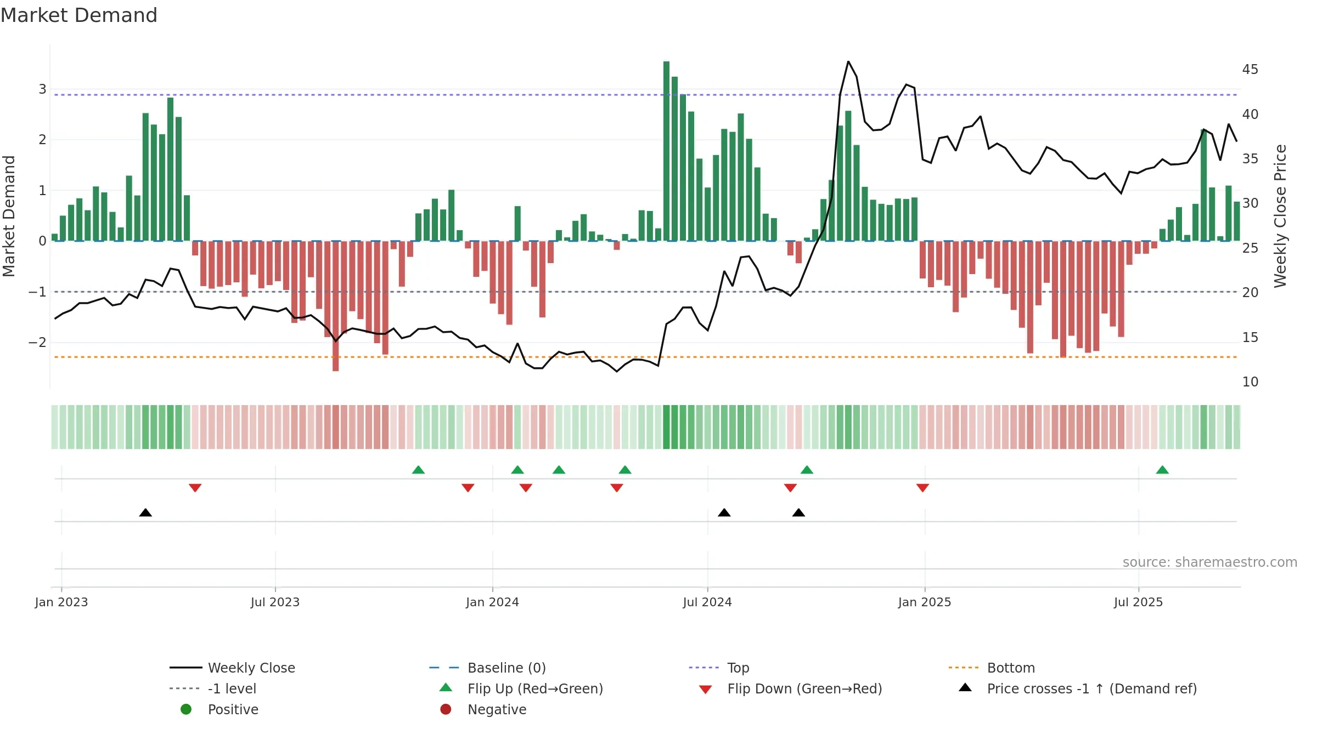Click the source: sharemaestro.com text
Image resolution: width=1317 pixels, height=740 pixels.
pos(1210,562)
